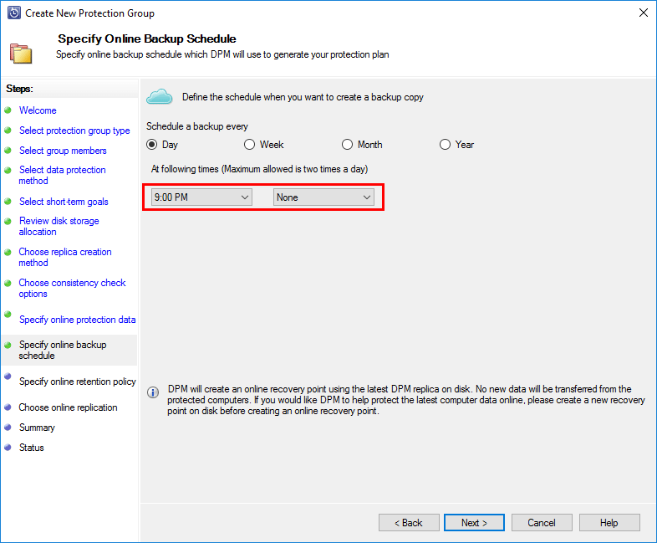Click Specify online retention policy step
This screenshot has width=657, height=543.
78,382
